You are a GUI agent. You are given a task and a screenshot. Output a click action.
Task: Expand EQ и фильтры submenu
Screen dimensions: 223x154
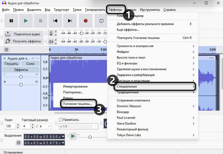[x=153, y=63]
